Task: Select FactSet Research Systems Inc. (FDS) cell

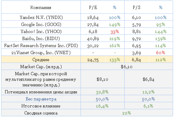Action: click(x=41, y=46)
